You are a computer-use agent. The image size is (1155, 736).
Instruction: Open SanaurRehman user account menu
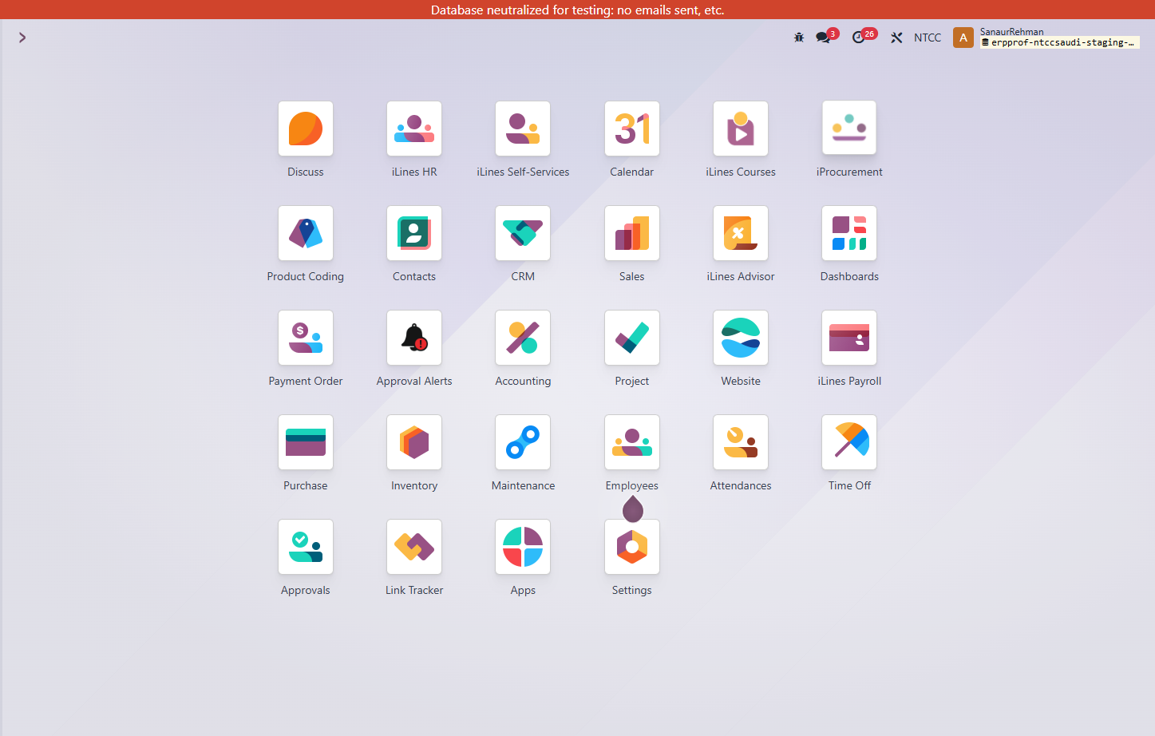coord(1046,38)
